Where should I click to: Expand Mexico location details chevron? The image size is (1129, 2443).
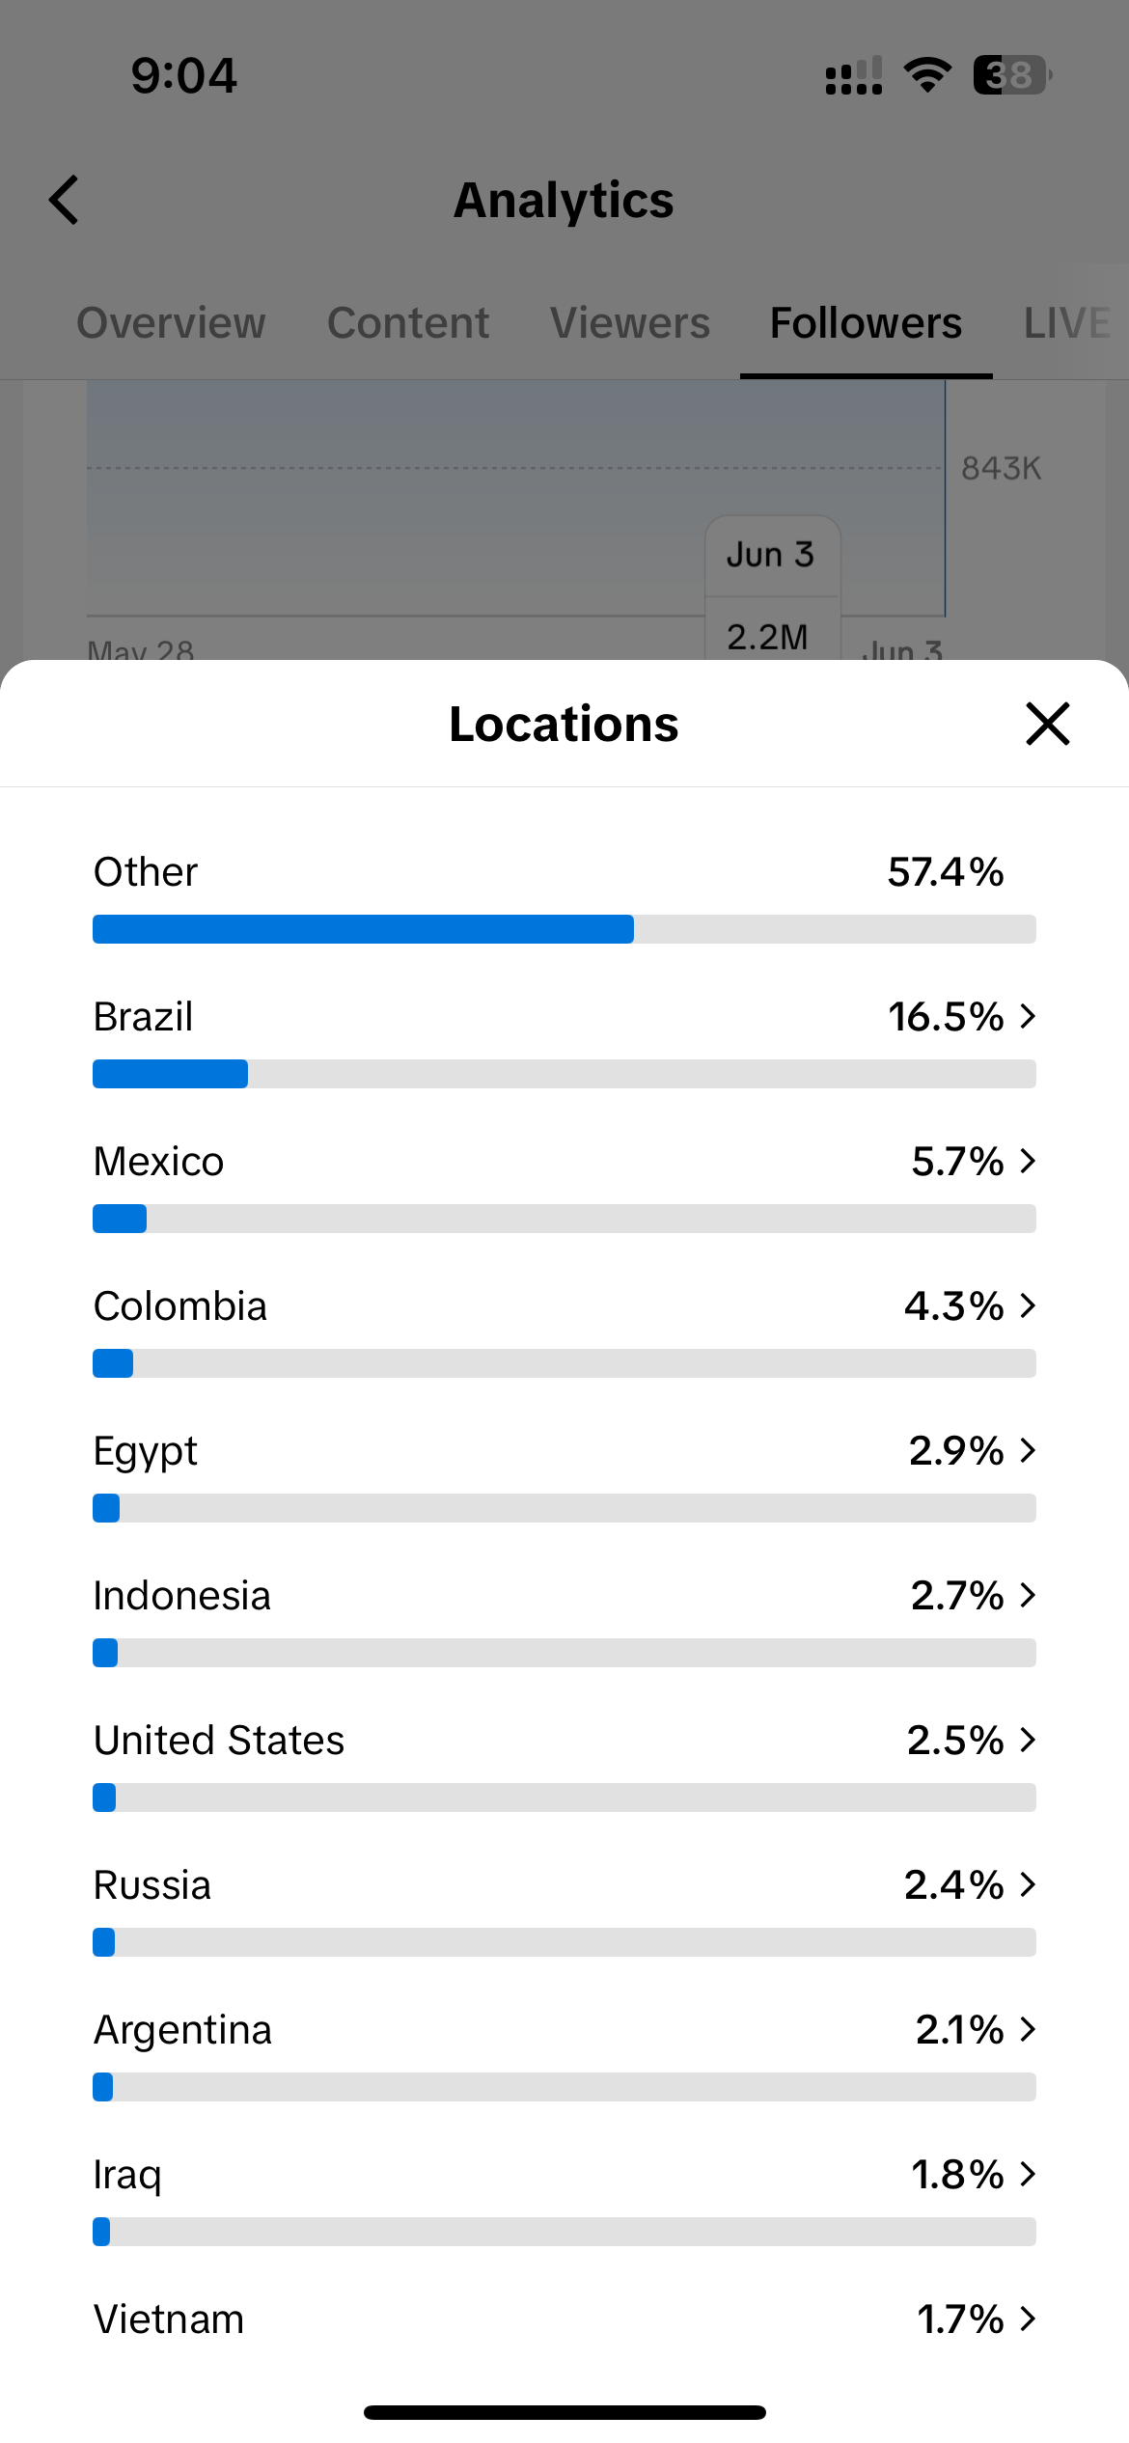tap(1028, 1161)
